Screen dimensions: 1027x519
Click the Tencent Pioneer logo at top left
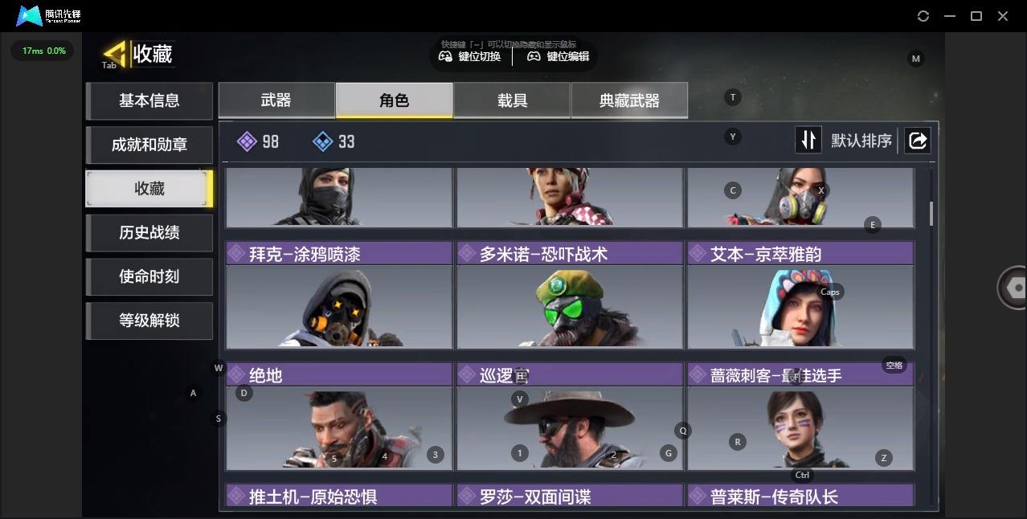click(49, 16)
